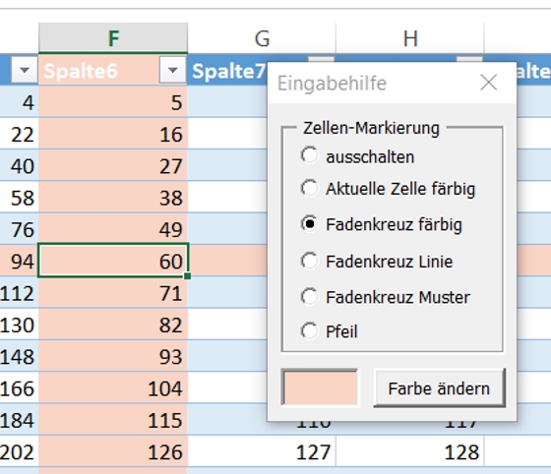Viewport: 551px width, 474px height.
Task: Click cell with value 22
Action: tap(19, 134)
